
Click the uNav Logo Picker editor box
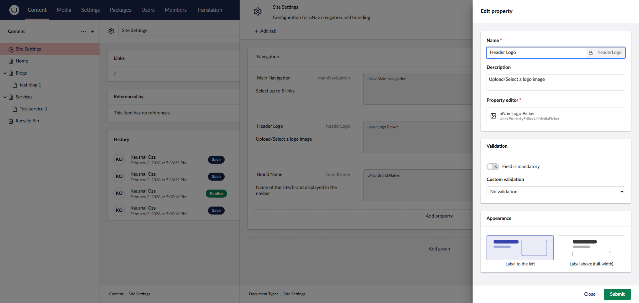tap(418, 137)
